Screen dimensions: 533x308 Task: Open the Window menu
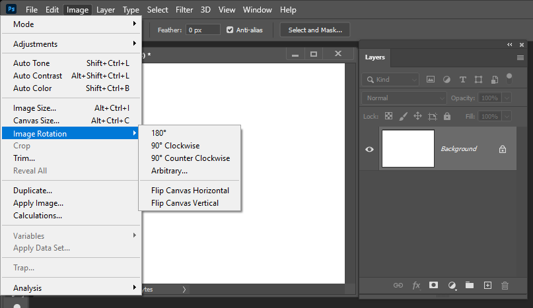pos(258,10)
